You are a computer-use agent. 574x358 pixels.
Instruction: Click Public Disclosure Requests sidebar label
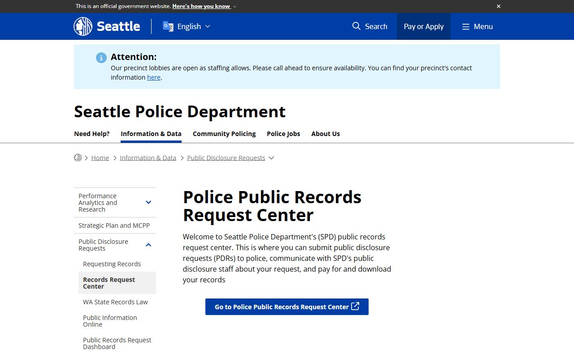[103, 245]
